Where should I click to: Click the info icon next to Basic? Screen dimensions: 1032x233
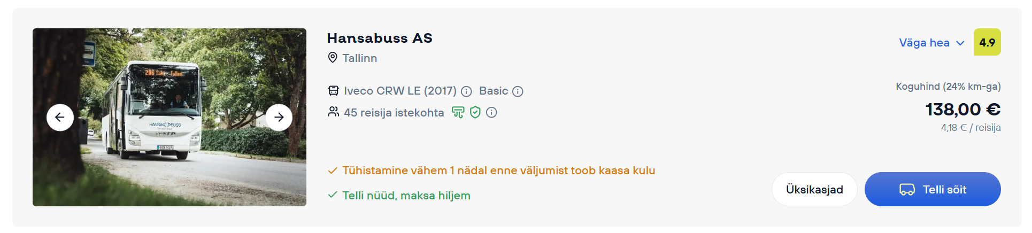(x=518, y=91)
